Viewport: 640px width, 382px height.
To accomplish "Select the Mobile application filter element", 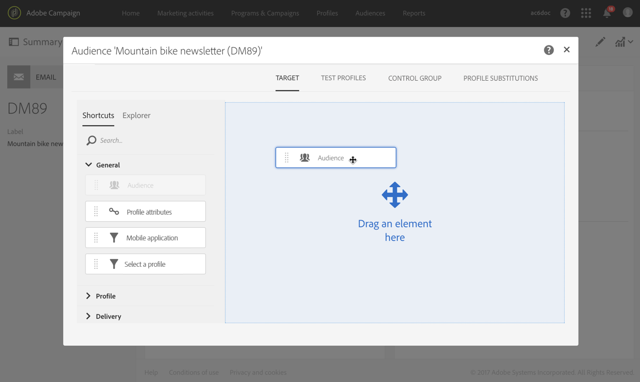I will (145, 238).
